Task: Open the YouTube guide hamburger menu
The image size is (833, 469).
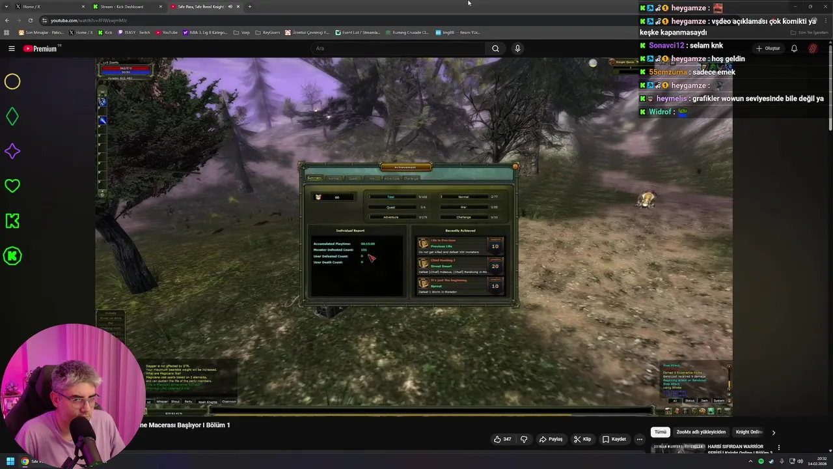Action: pyautogui.click(x=11, y=48)
